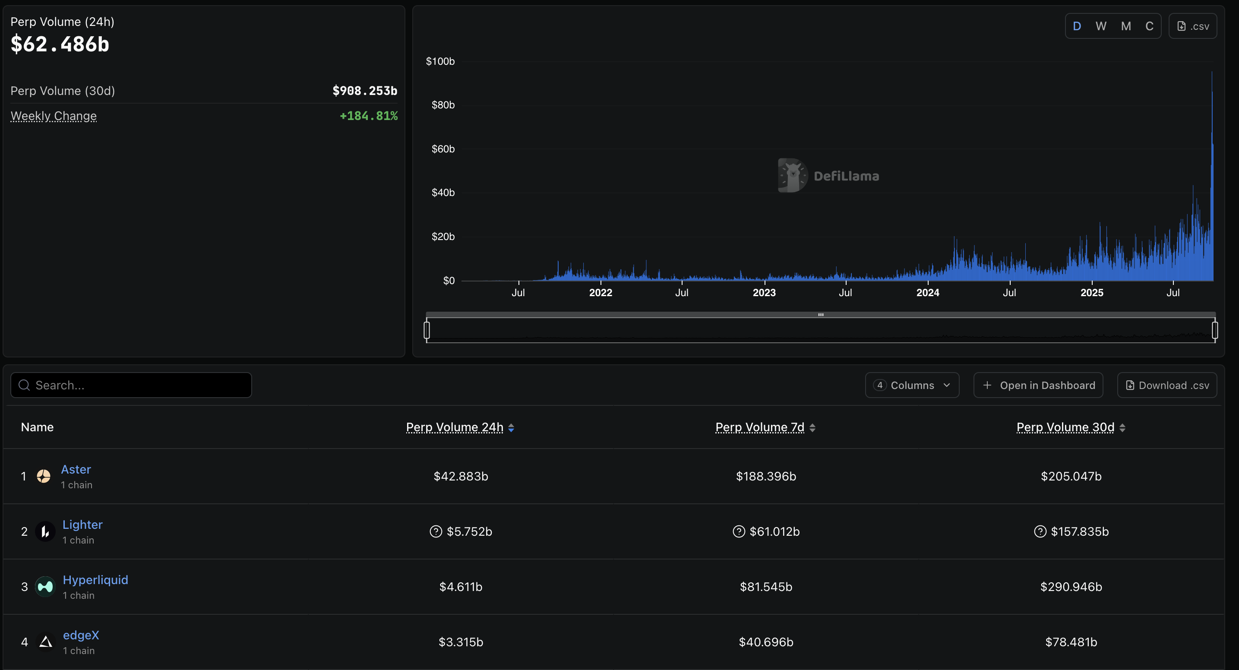1239x670 pixels.
Task: Click the Aster protocol logo icon
Action: (x=44, y=476)
